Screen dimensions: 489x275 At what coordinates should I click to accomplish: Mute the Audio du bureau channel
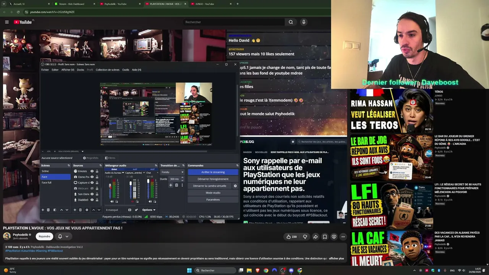(112, 201)
